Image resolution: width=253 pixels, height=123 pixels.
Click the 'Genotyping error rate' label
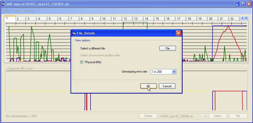point(135,72)
